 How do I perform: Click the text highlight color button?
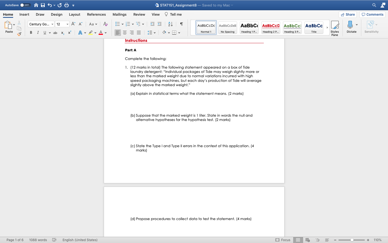(x=91, y=33)
